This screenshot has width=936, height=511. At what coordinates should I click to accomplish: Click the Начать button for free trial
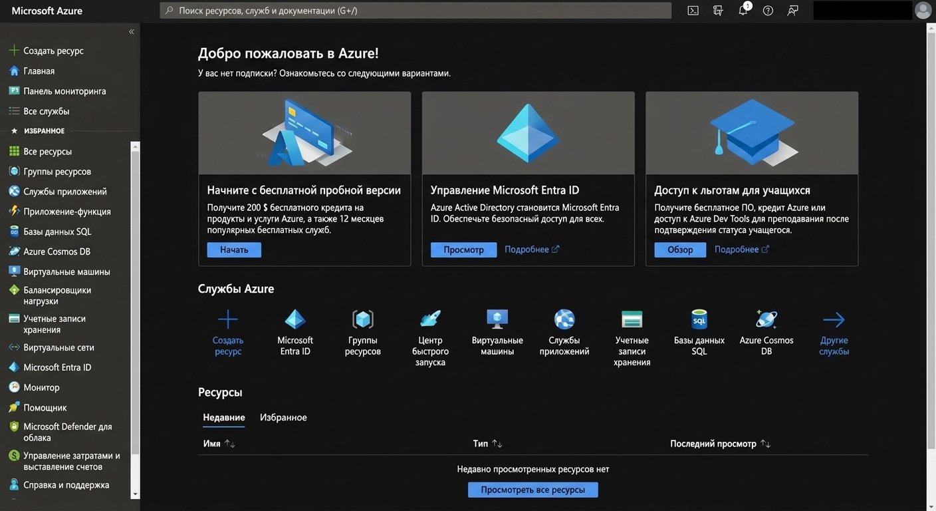(x=234, y=250)
